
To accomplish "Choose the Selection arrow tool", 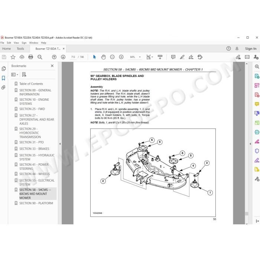I will coord(94,57).
